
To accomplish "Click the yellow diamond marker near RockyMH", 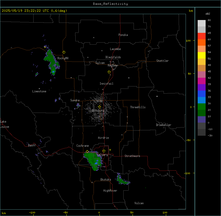I will click(64, 52).
